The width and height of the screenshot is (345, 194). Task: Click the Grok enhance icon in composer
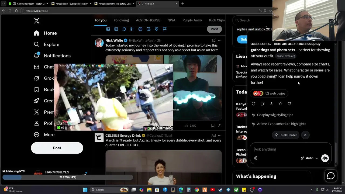tap(124, 29)
